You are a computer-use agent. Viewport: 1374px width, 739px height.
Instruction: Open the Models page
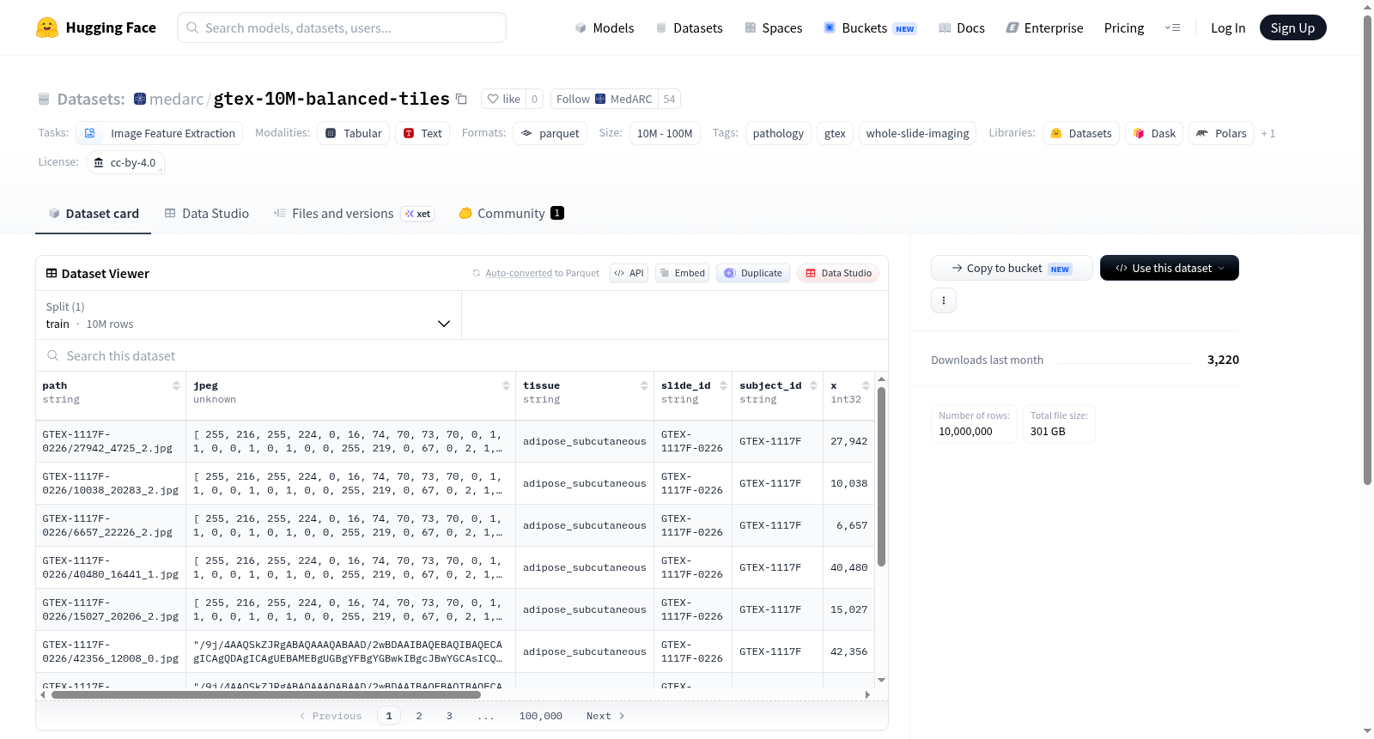[605, 27]
